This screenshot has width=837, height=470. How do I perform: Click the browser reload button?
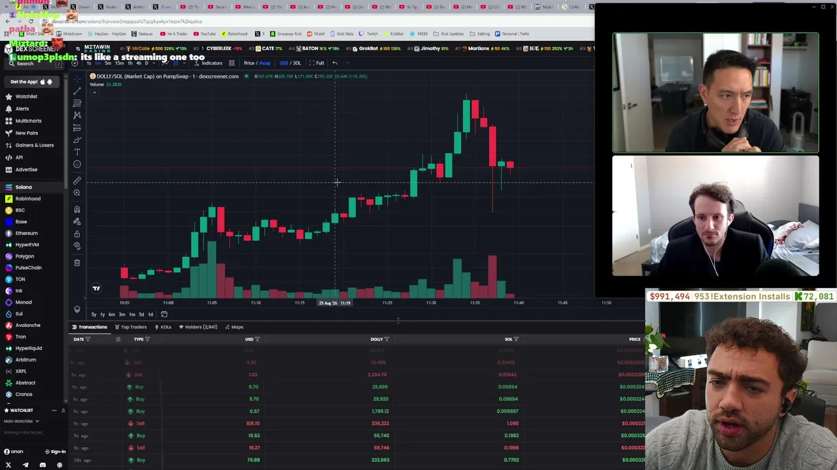point(31,21)
